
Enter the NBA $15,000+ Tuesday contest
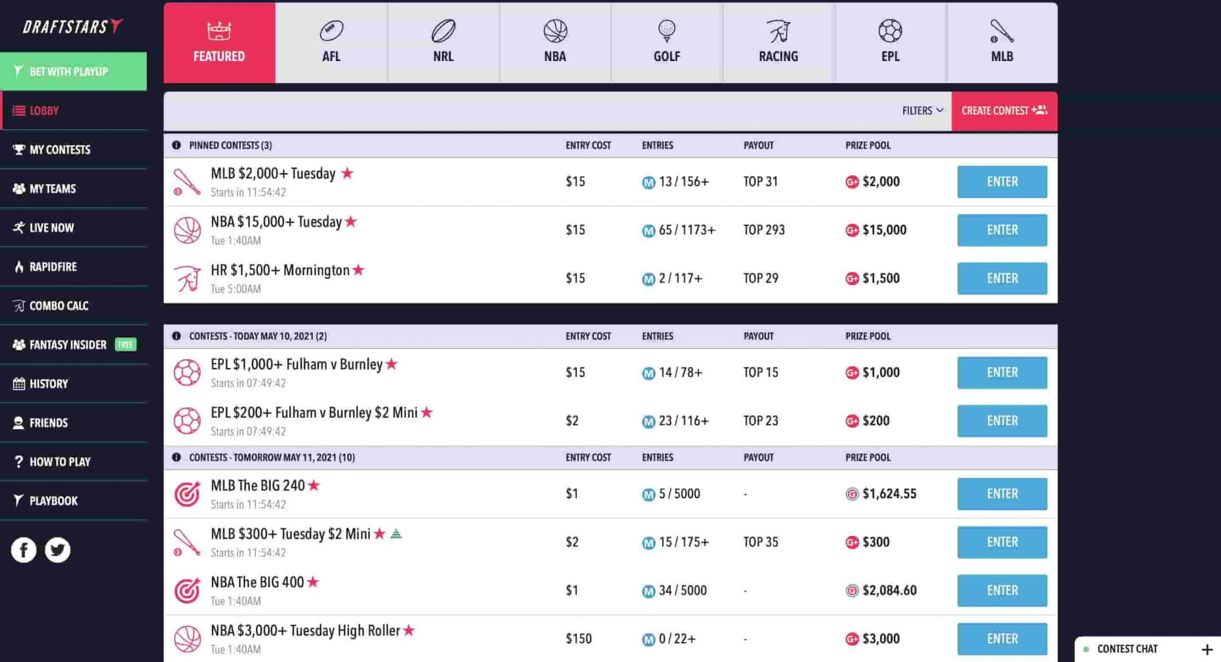coord(1002,230)
